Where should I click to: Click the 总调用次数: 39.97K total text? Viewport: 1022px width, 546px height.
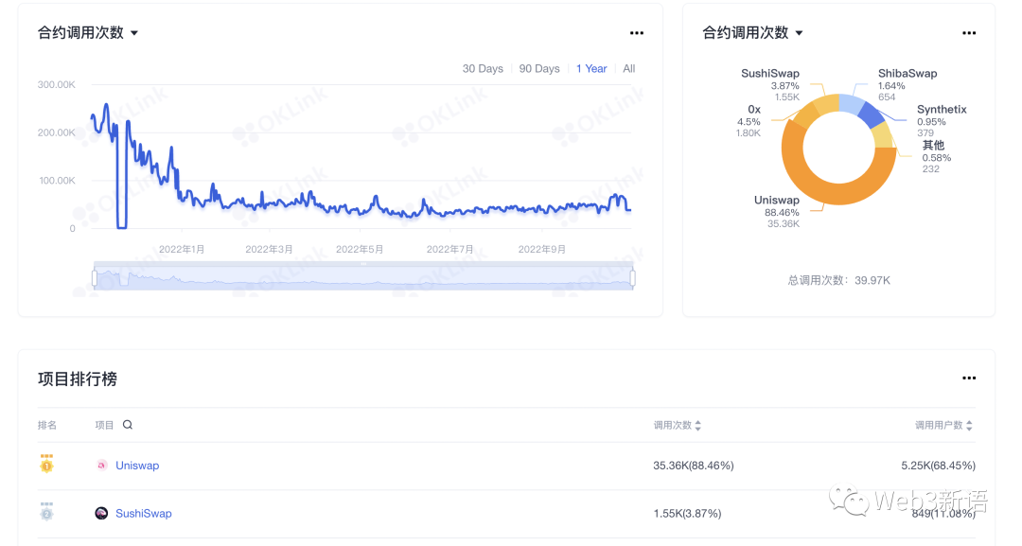click(838, 280)
